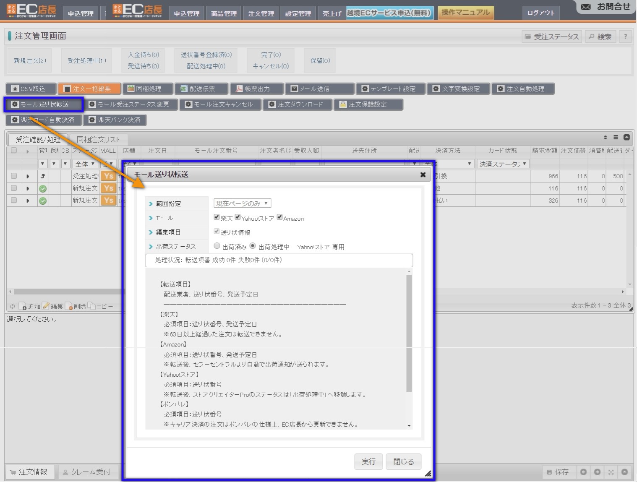Click the 帳票出力 PDF report icon
Screen dimensions: 637x482
point(239,89)
